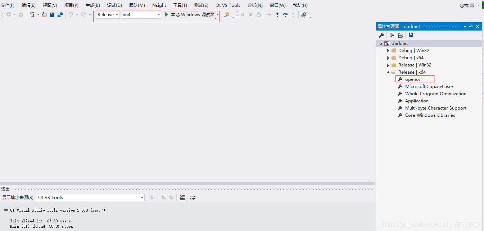This screenshot has height=231, width=484.
Task: Open the Nsight menu
Action: pyautogui.click(x=159, y=5)
